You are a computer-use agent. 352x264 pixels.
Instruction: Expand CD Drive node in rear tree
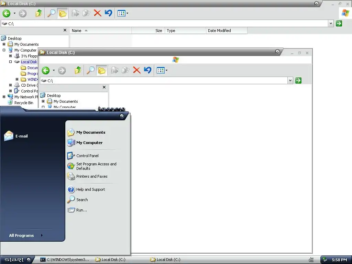click(x=10, y=85)
